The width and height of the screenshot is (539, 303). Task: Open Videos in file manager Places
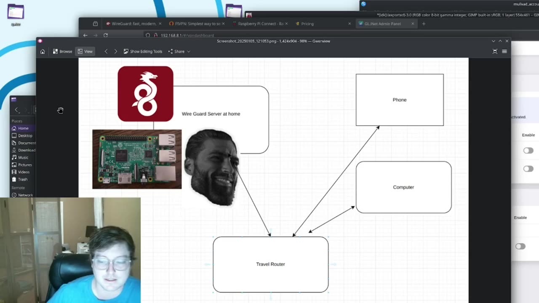click(x=22, y=172)
